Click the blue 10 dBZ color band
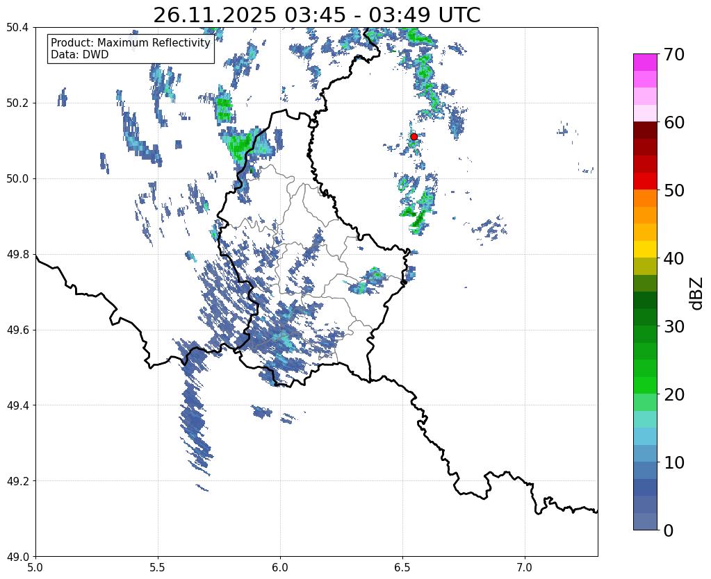Screen dimensions: 711x579 645,470
